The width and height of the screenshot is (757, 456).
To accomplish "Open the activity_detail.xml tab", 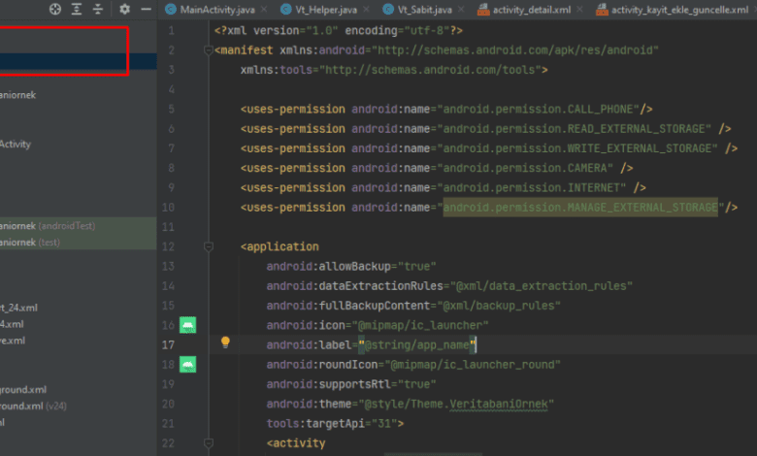I will pos(524,9).
